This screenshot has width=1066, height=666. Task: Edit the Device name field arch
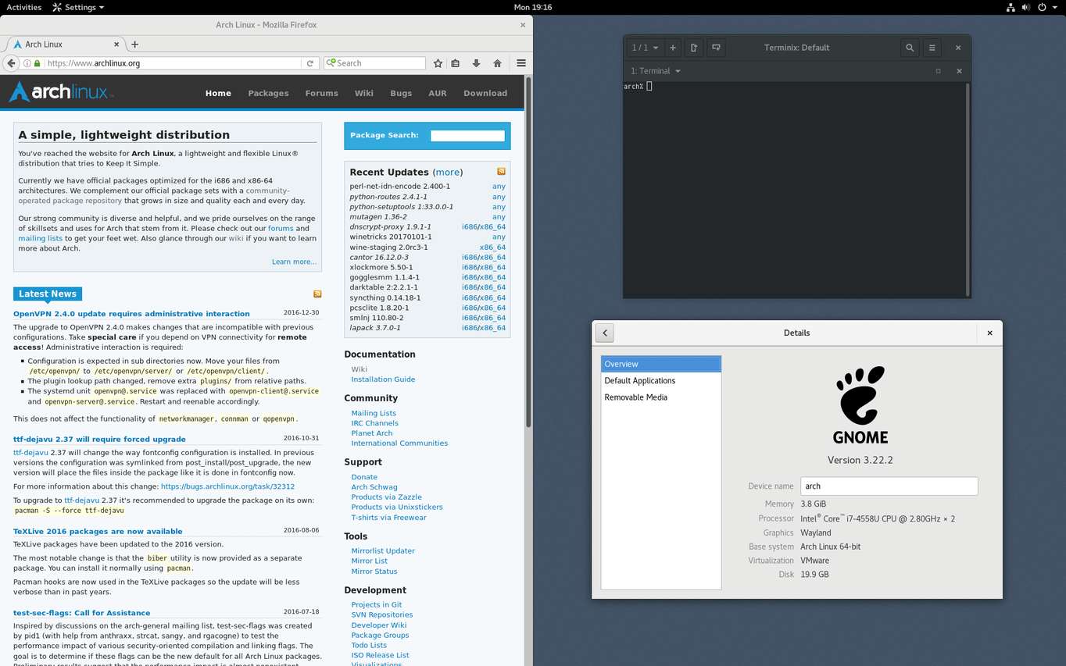click(x=889, y=486)
